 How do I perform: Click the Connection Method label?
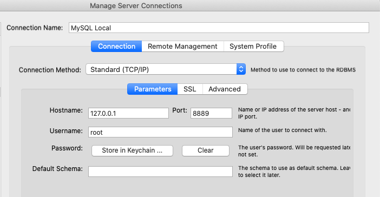click(x=50, y=70)
